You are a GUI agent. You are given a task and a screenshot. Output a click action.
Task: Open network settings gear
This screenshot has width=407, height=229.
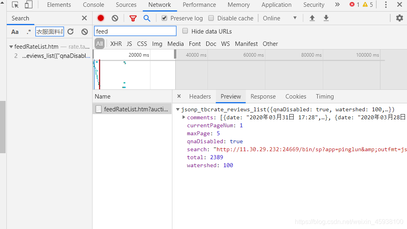click(399, 18)
